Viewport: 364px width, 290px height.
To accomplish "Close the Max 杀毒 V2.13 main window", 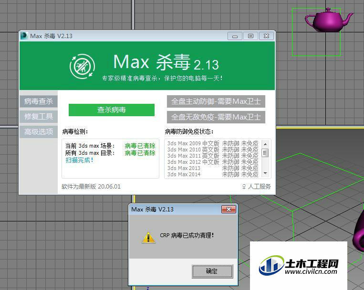I will 266,36.
